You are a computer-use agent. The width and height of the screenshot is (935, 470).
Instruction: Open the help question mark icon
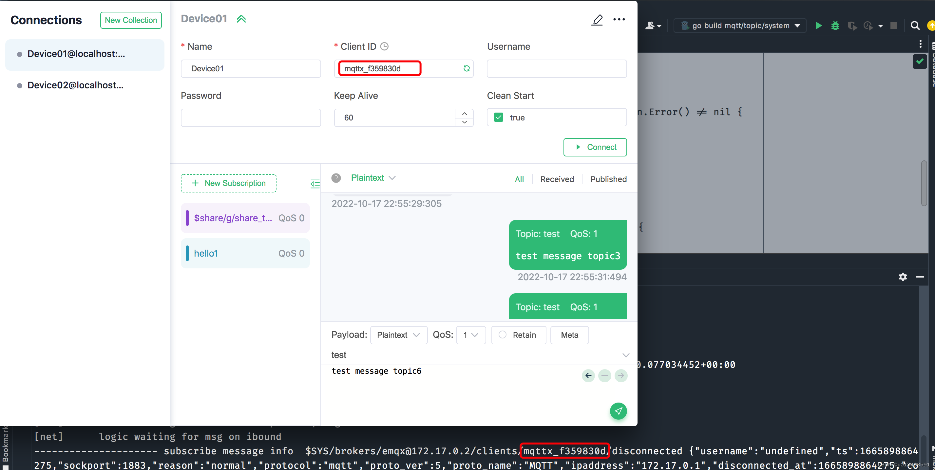coord(336,178)
